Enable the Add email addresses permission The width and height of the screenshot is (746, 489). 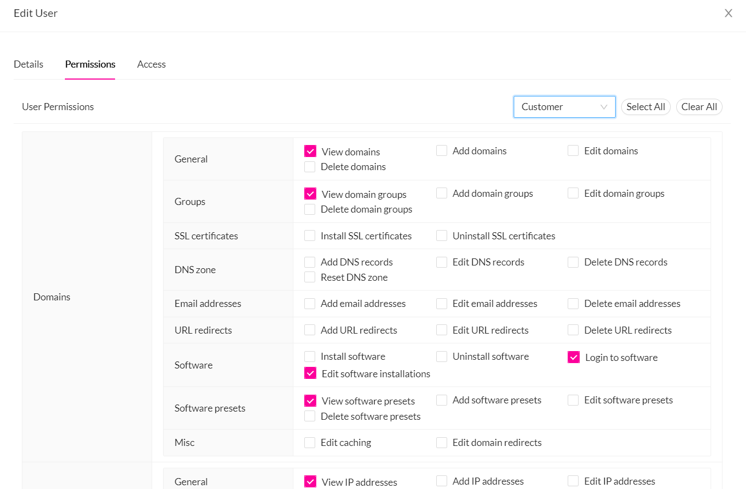click(x=310, y=303)
